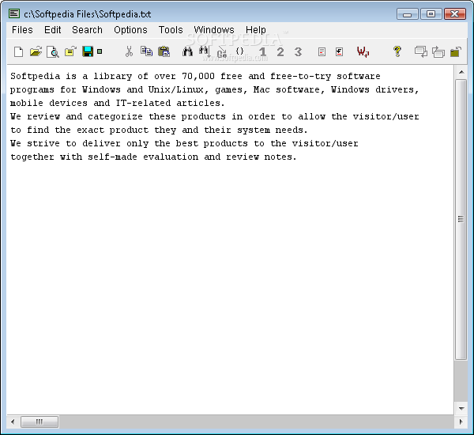Click the vertical scrollbar thumb
The width and height of the screenshot is (474, 435).
[x=461, y=219]
